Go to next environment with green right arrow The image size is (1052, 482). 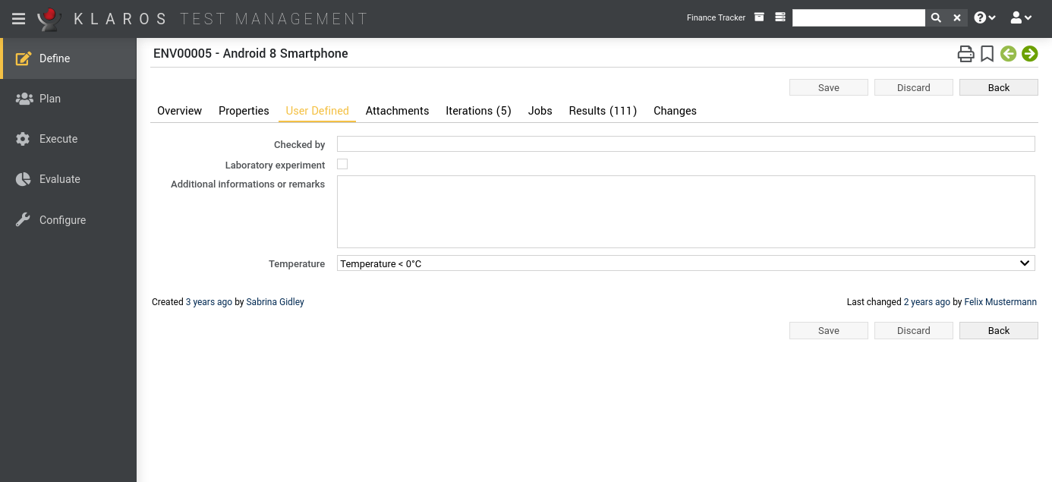1029,54
